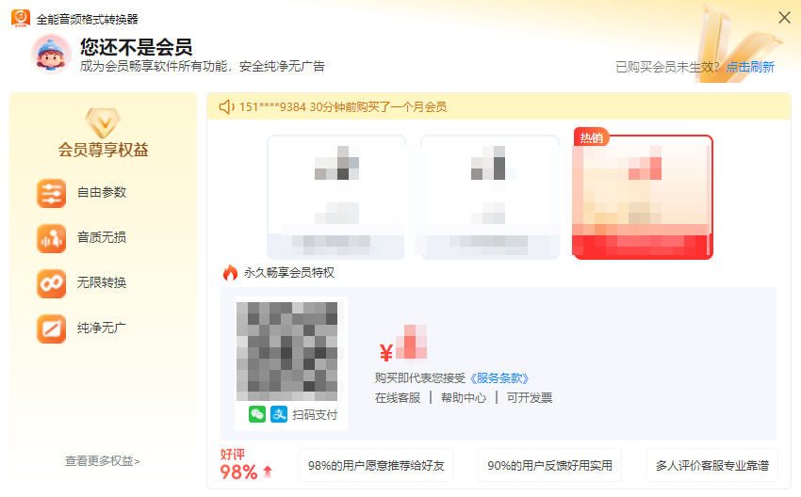Click 成为会员畅享软件所有功能 subtitle text

[203, 66]
